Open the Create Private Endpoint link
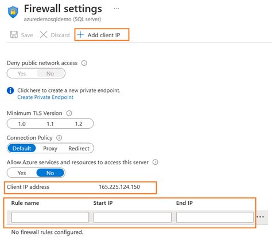The width and height of the screenshot is (272, 238). click(x=45, y=97)
